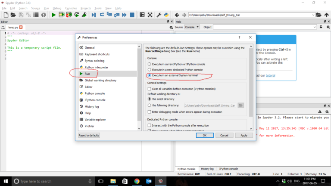Open the Consoles menu
Image resolution: width=331 pixels, height=186 pixels.
pyautogui.click(x=71, y=8)
